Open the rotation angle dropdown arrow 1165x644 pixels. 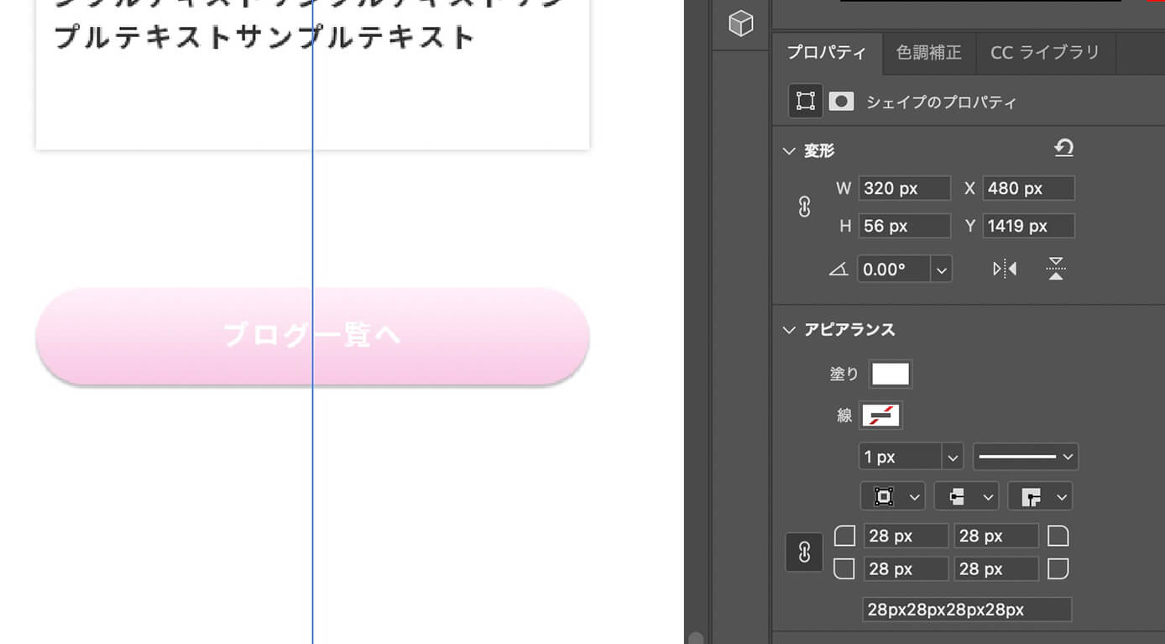pos(942,270)
